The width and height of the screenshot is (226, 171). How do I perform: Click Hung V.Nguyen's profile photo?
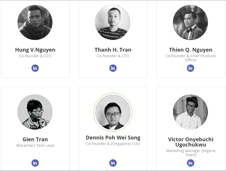(x=35, y=22)
